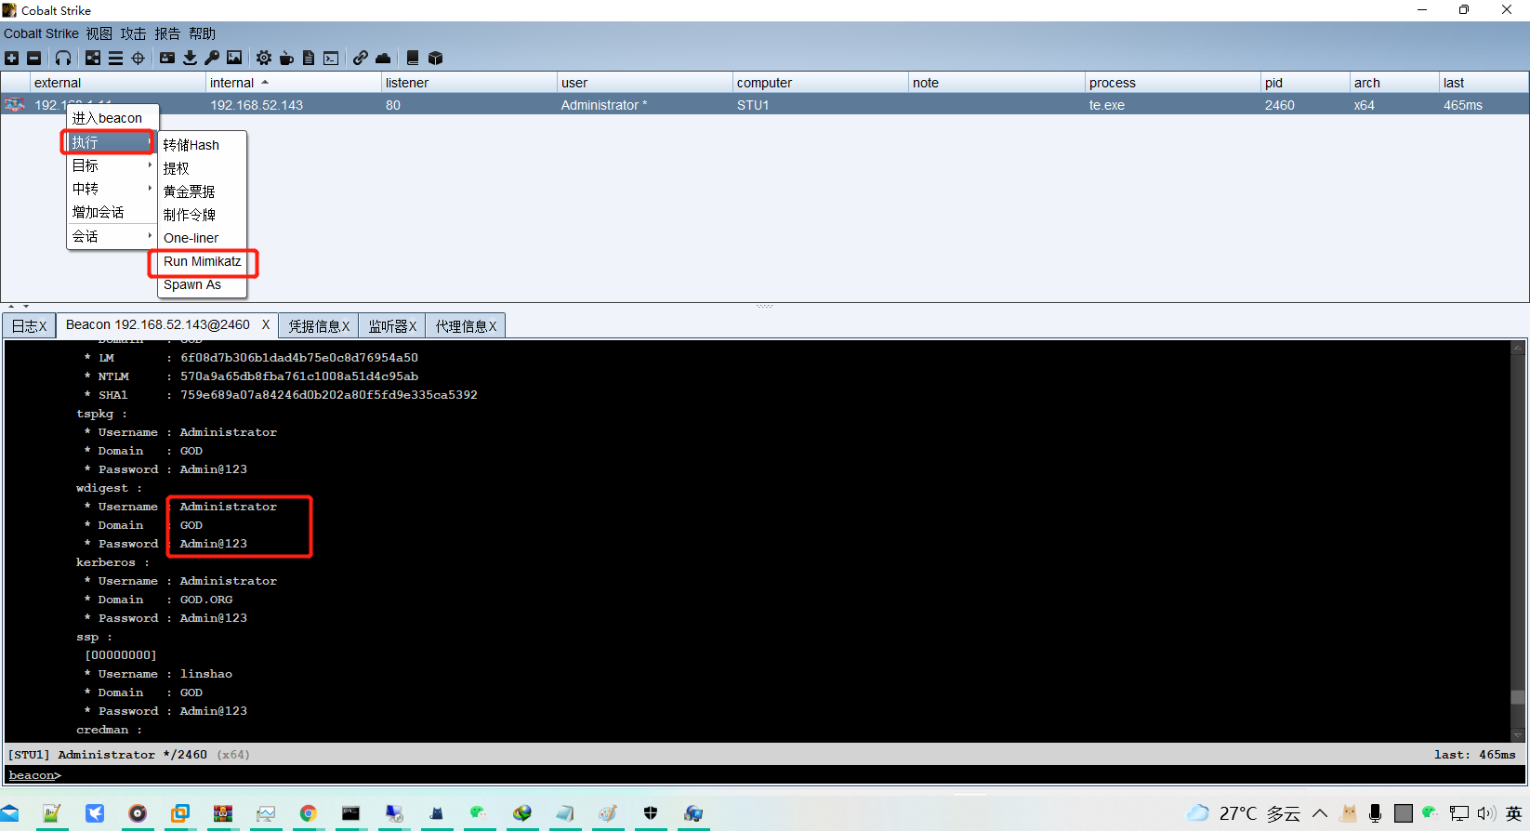The width and height of the screenshot is (1530, 831).
Task: Open the Paint palette taskbar icon
Action: tap(608, 813)
